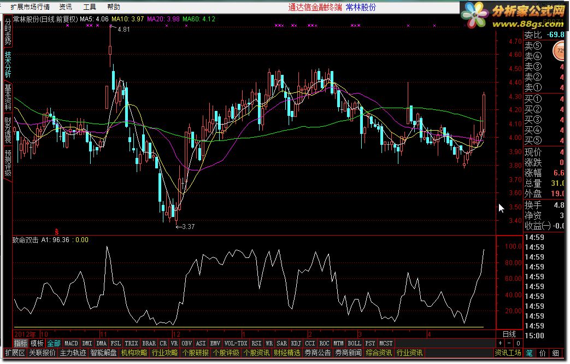Open the 综合资讯 tab

[379, 353]
